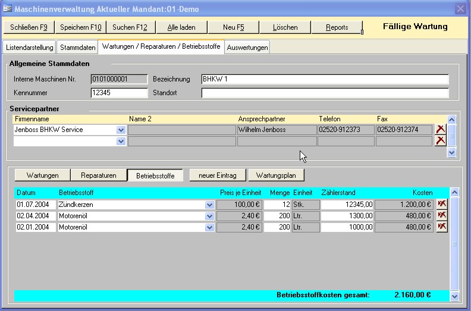Image resolution: width=471 pixels, height=311 pixels.
Task: Click the Kosten value 1.200,00 €
Action: click(x=404, y=205)
